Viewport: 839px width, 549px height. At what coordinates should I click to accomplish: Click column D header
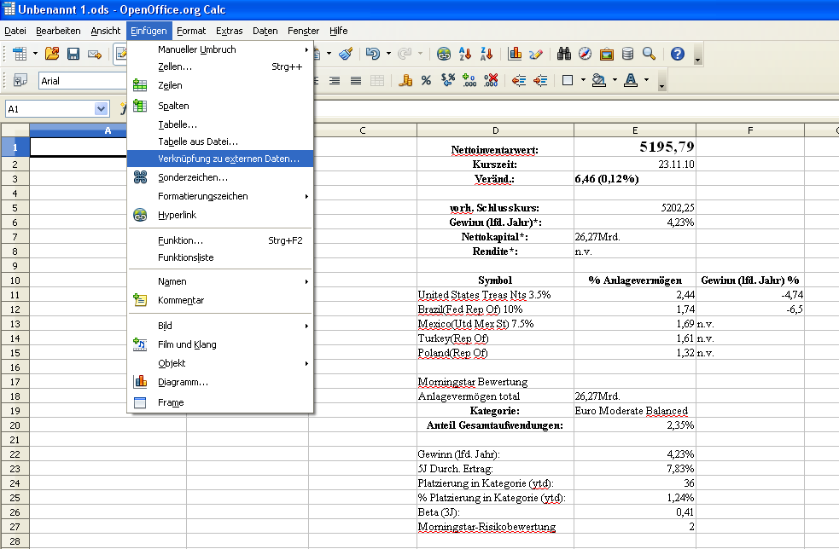tap(495, 130)
